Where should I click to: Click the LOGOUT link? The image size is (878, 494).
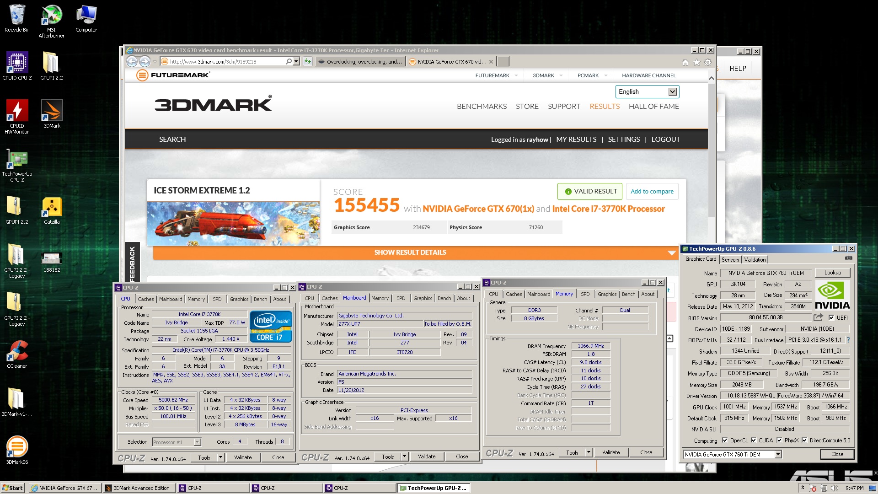point(665,140)
